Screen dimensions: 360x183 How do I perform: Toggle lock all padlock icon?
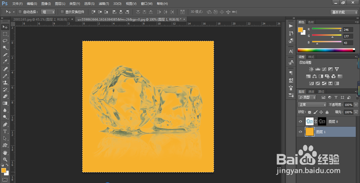click(327, 112)
